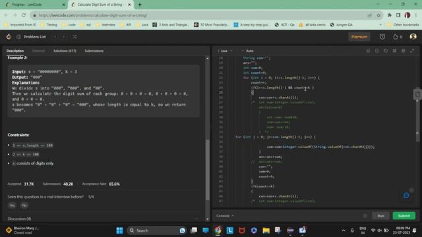Click the code editor vertical scrollbar
The image size is (422, 237).
coord(417,116)
